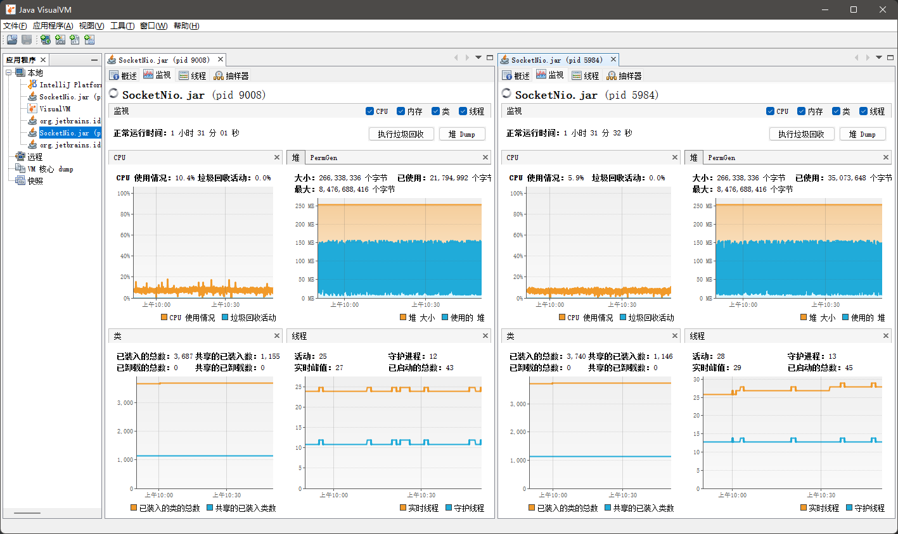
Task: Click 执行垃圾回收 button in pid 5984 panel
Action: 802,134
